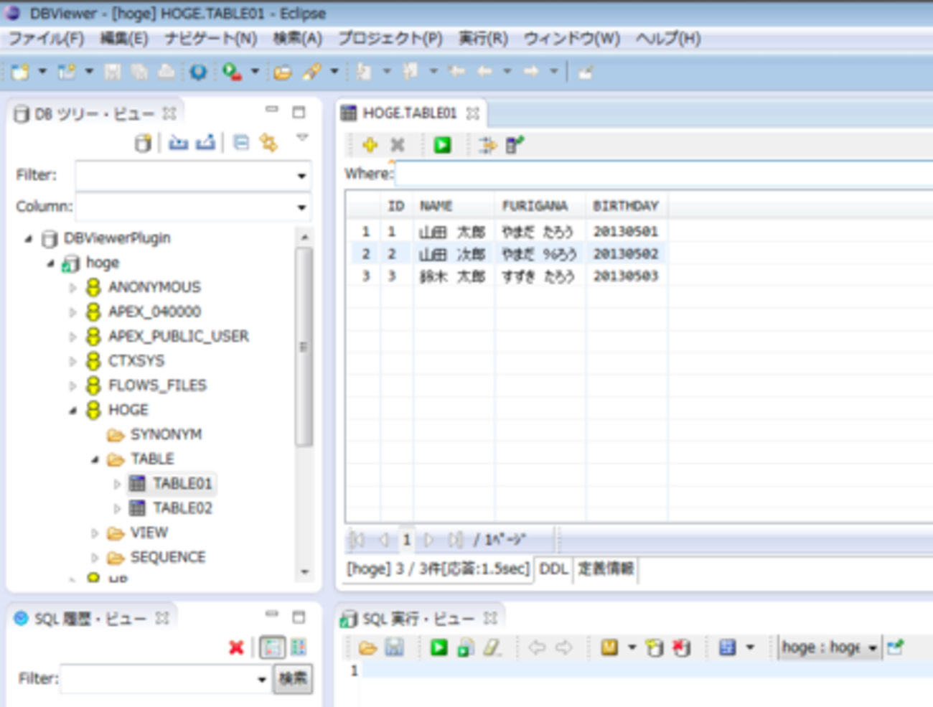933x707 pixels.
Task: Click the NAME column header
Action: [x=454, y=206]
